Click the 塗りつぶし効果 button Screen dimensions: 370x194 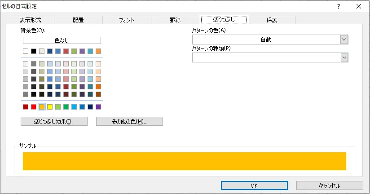(x=54, y=121)
